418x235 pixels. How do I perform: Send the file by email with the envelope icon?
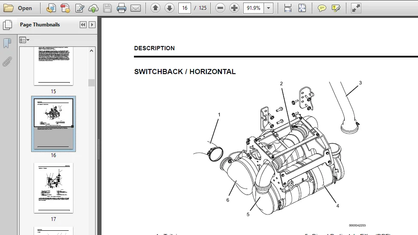136,8
